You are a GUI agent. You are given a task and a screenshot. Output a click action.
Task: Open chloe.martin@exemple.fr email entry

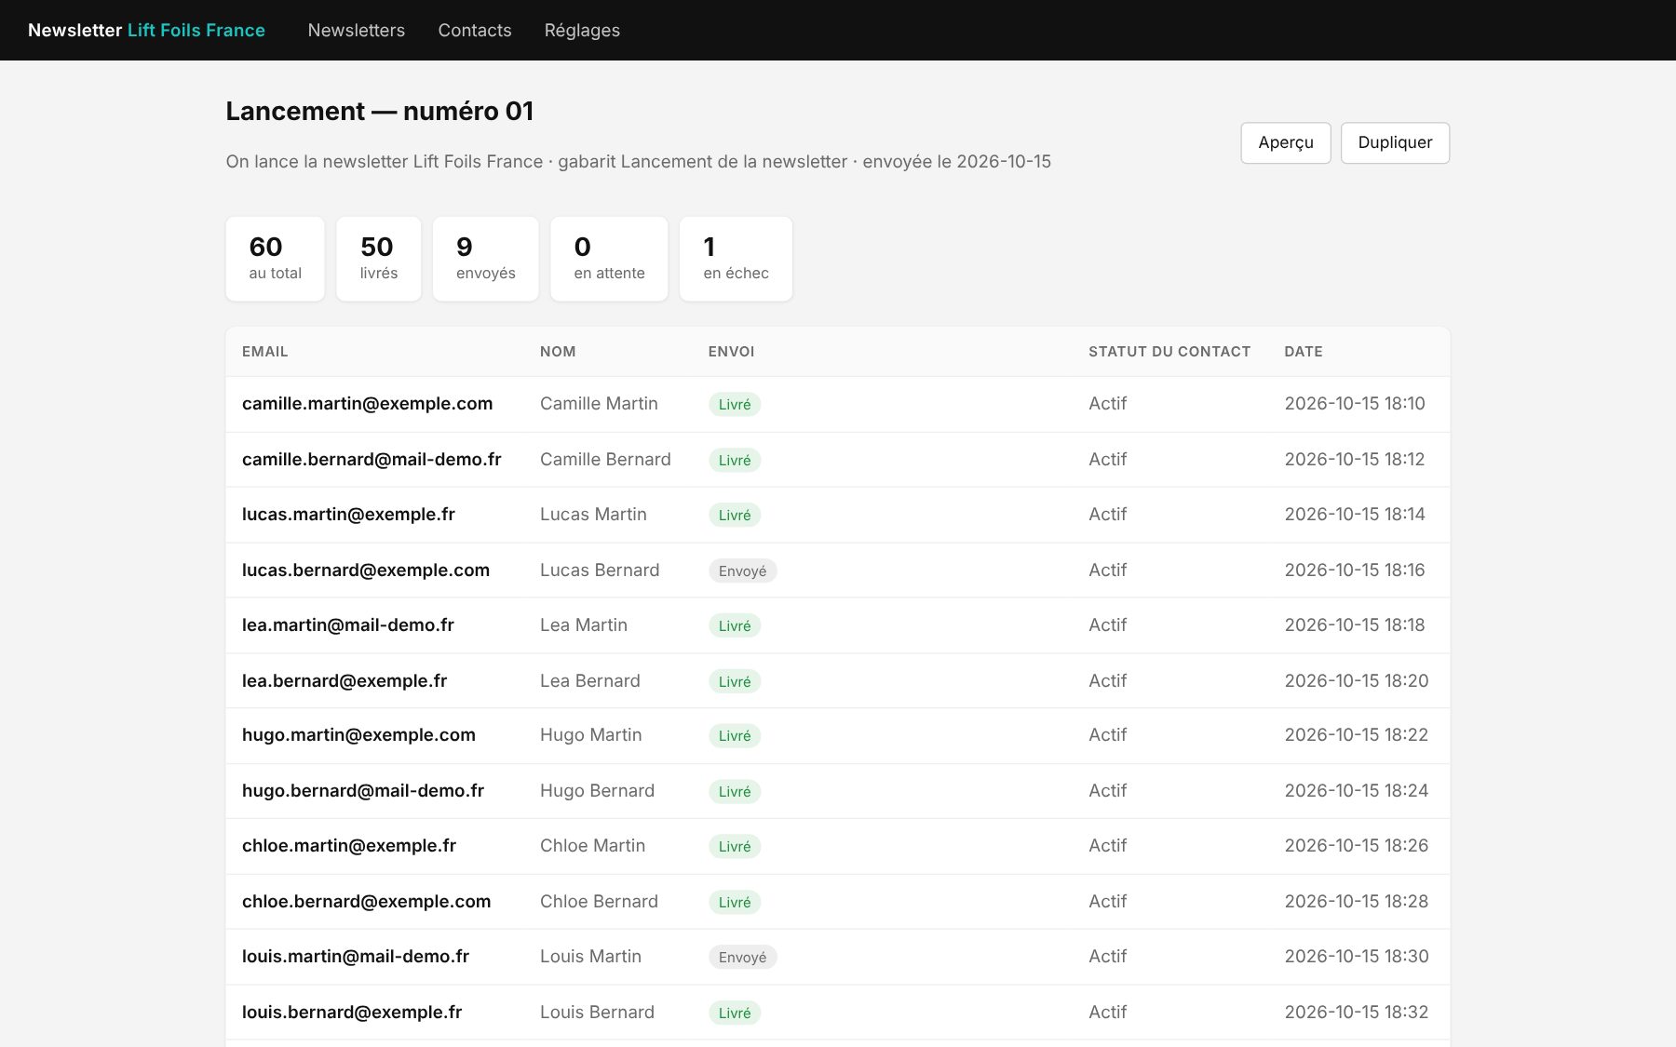349,846
